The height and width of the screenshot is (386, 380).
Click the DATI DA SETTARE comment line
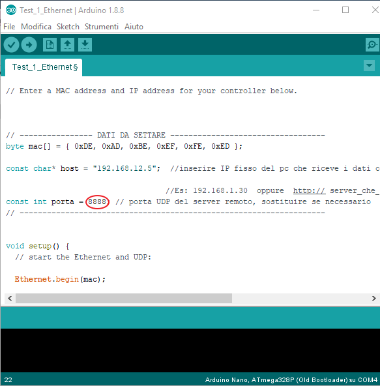(x=166, y=135)
